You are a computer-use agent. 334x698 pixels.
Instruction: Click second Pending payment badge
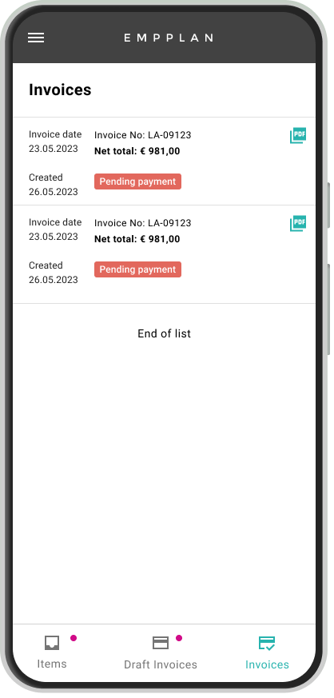pos(138,269)
